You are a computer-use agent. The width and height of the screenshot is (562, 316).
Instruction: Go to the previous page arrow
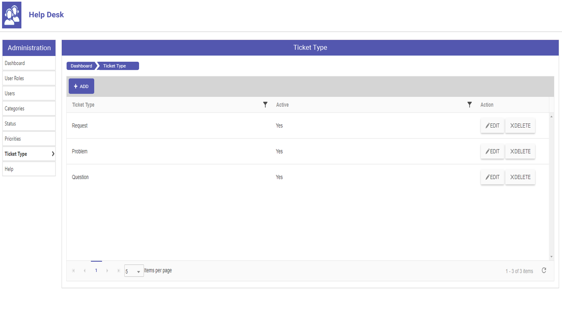[x=85, y=271]
